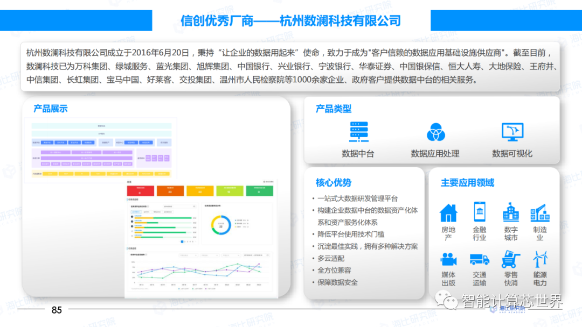Click bullet 一站式大数据研发管理平台
The image size is (582, 327).
pos(357,198)
